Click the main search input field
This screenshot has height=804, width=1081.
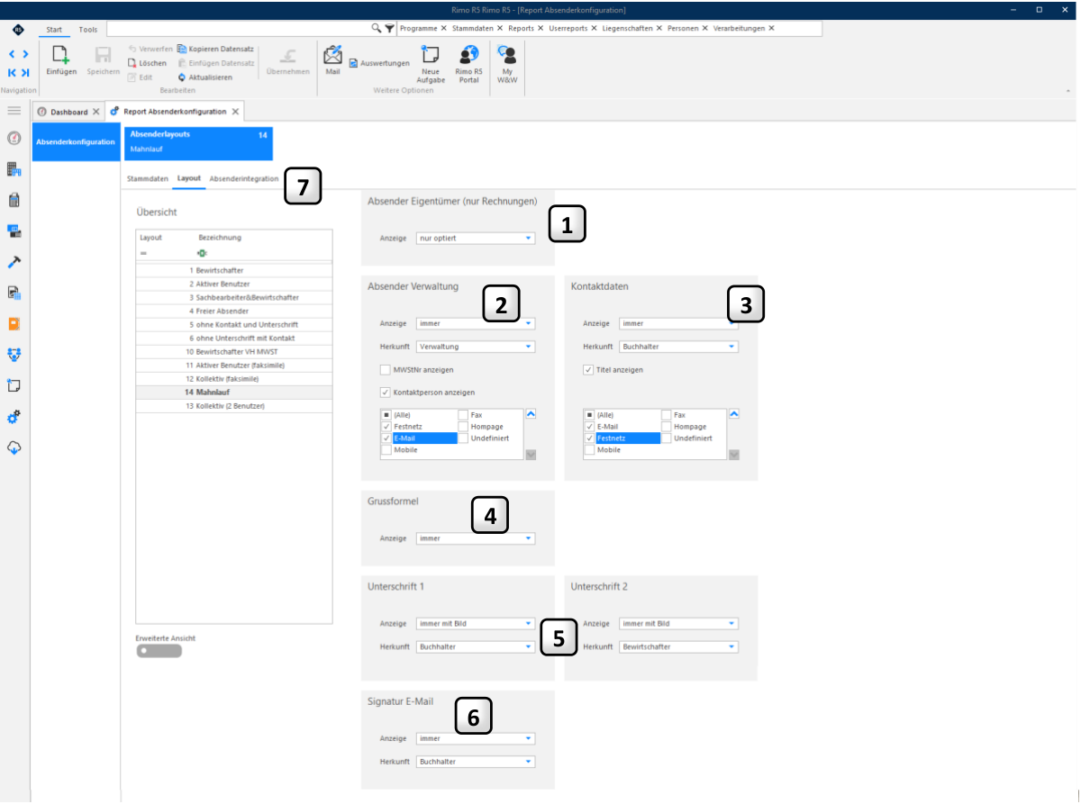(239, 28)
